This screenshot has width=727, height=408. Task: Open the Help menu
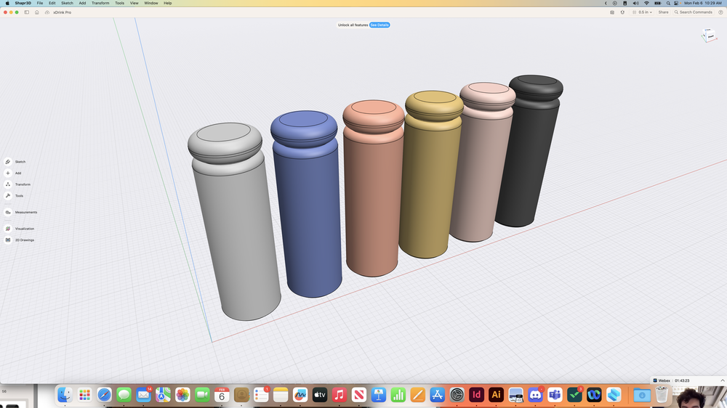click(168, 3)
